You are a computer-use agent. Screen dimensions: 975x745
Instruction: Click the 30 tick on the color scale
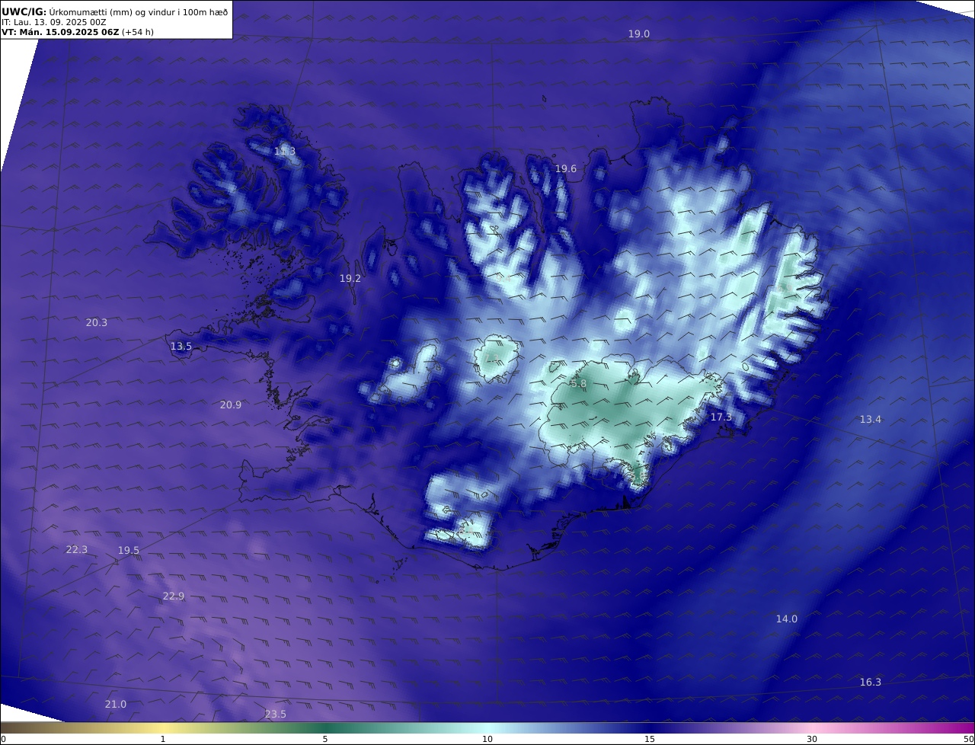[812, 739]
